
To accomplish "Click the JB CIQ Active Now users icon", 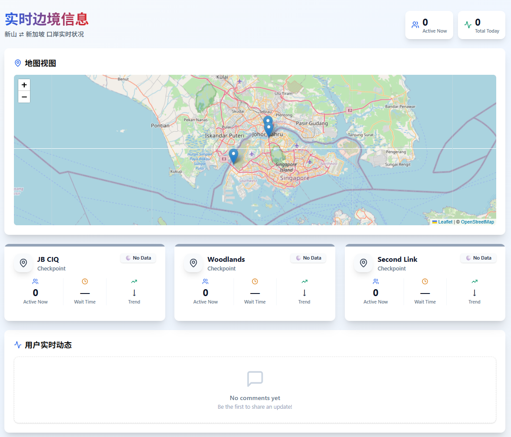I will click(x=36, y=281).
